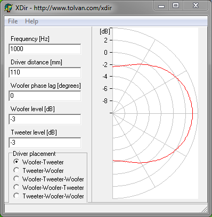Click the Frequency [Hz] input field
212x217 pixels.
(x=45, y=49)
